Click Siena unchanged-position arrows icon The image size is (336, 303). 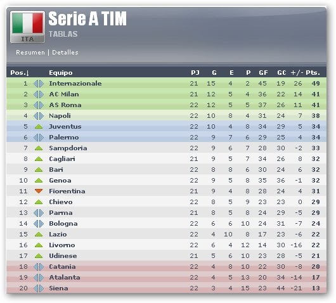pos(39,288)
